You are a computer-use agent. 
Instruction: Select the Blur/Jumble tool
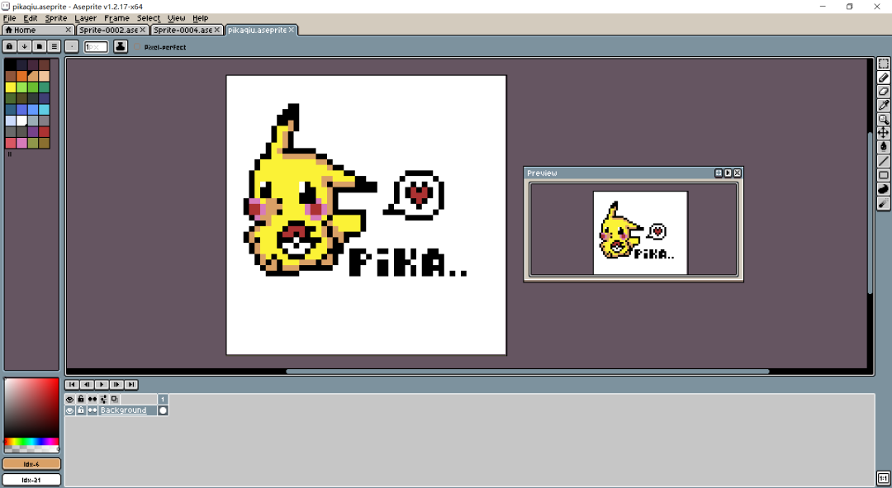884,203
